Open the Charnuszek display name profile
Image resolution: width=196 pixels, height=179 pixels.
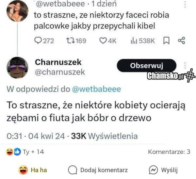(58, 62)
